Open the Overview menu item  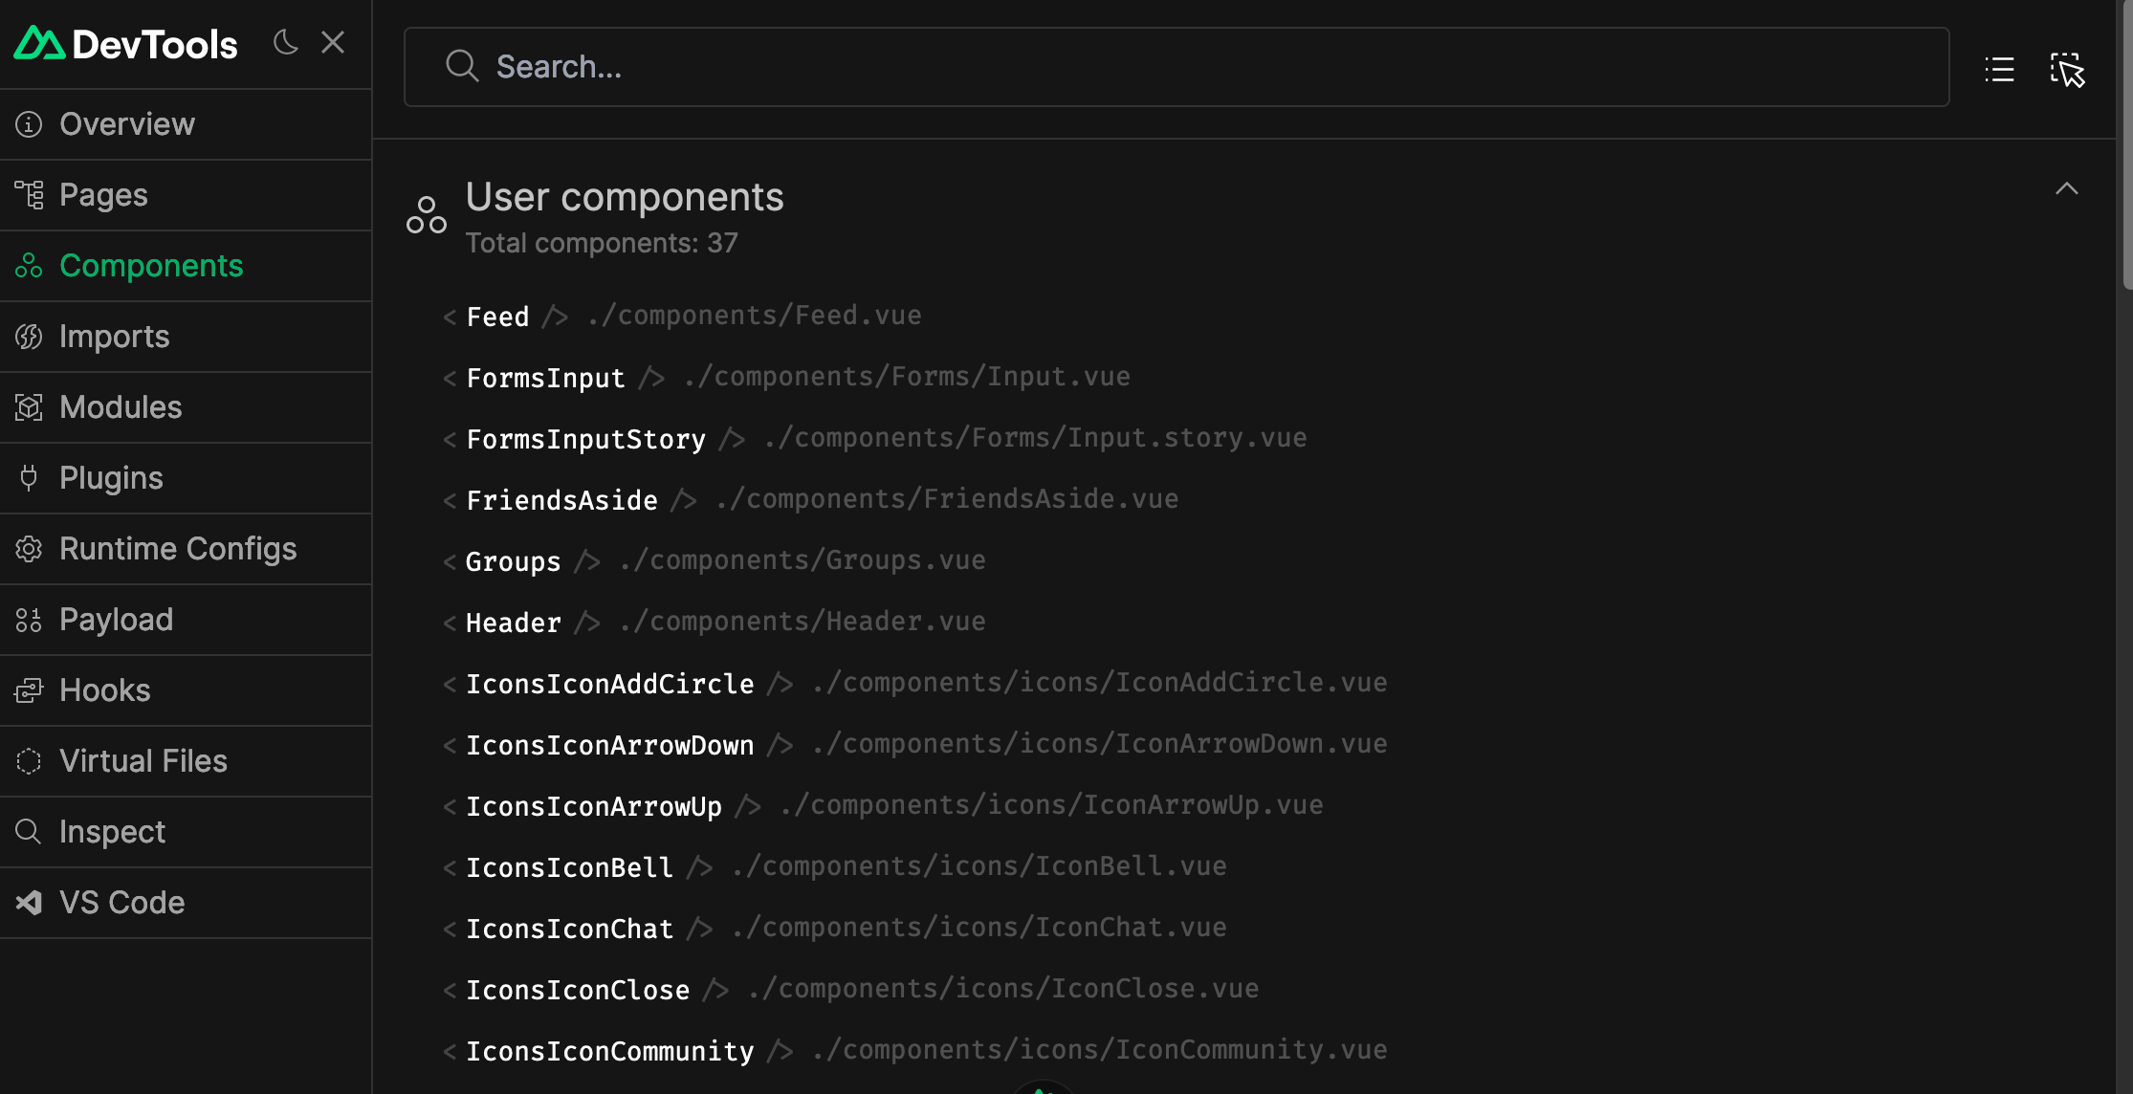point(125,124)
